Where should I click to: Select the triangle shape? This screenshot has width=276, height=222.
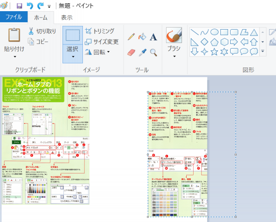coord(254,32)
